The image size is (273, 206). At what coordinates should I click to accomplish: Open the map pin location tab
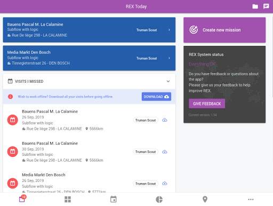(205, 199)
